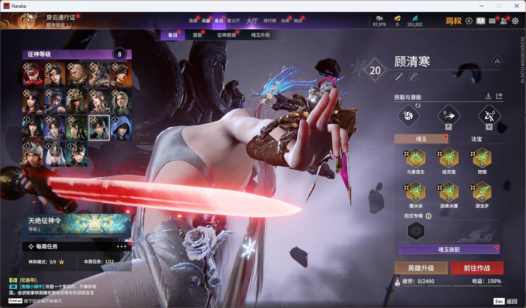Image resolution: width=526 pixels, height=308 pixels.
Task: Go to the 大厅 lobby menu
Action: (x=252, y=21)
